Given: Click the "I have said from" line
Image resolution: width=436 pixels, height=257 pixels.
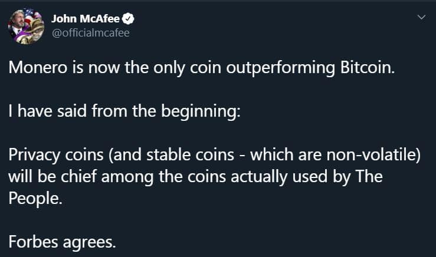Looking at the screenshot, I should (x=71, y=112).
